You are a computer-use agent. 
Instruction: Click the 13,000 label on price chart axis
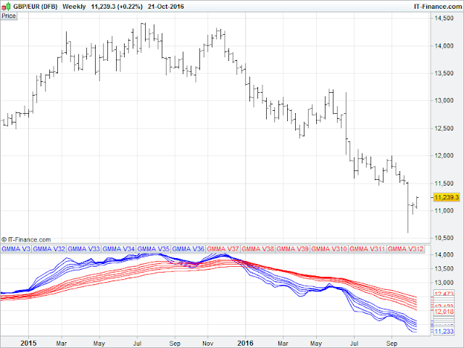444,101
